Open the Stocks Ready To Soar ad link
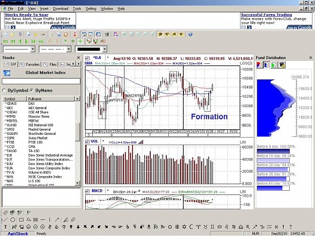This screenshot has width=315, height=236. (x=27, y=15)
